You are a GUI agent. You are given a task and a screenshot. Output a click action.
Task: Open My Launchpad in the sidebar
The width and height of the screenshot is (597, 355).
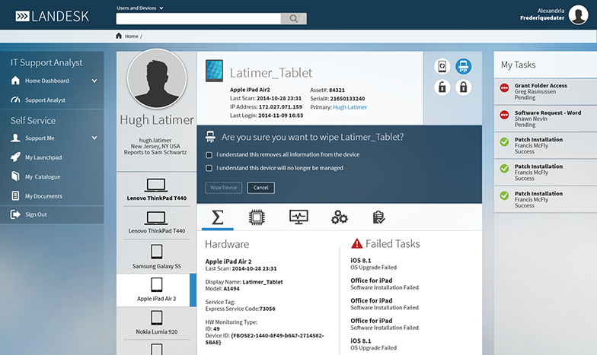point(42,157)
